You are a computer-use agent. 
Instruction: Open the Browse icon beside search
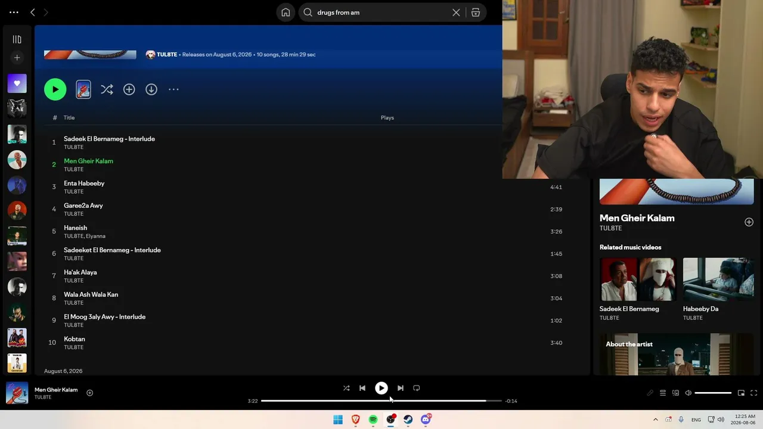coord(476,13)
